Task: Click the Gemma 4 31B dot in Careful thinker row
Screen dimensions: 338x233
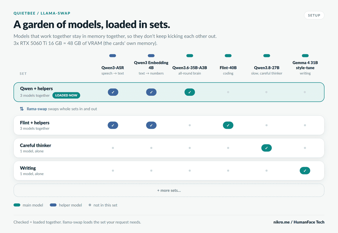Action: pos(305,148)
